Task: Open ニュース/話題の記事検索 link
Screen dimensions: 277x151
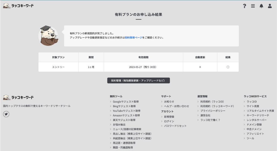Action: (x=127, y=129)
